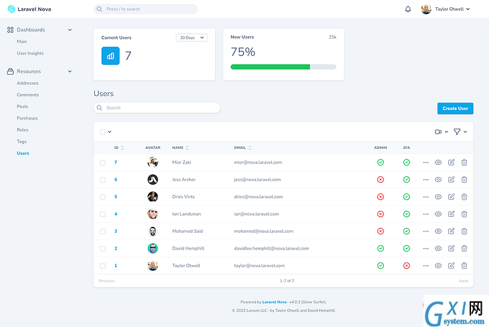The height and width of the screenshot is (327, 489).
Task: Tick the checkbox for Ian Landsman
Action: [103, 214]
